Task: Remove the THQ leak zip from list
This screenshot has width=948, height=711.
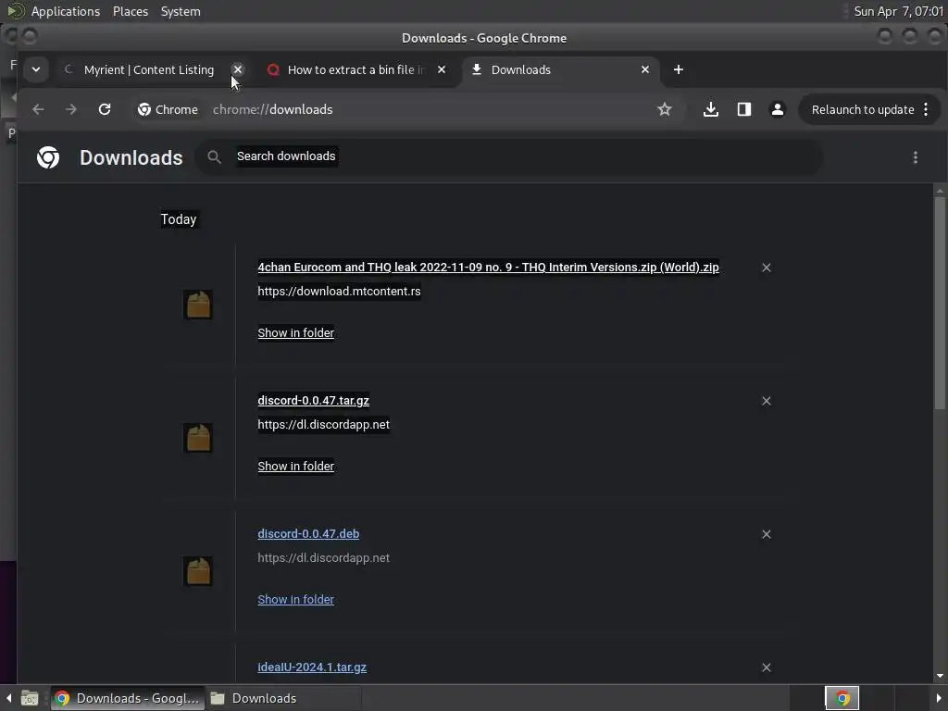Action: click(x=766, y=268)
